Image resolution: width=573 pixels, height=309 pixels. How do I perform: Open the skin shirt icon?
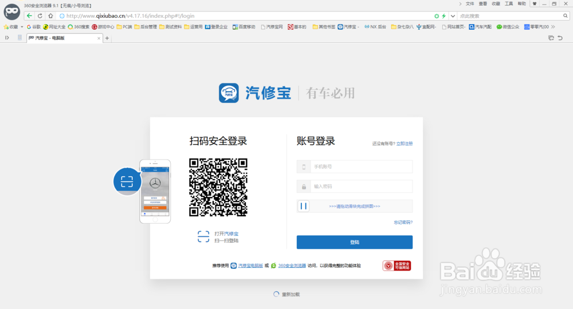pos(535,3)
